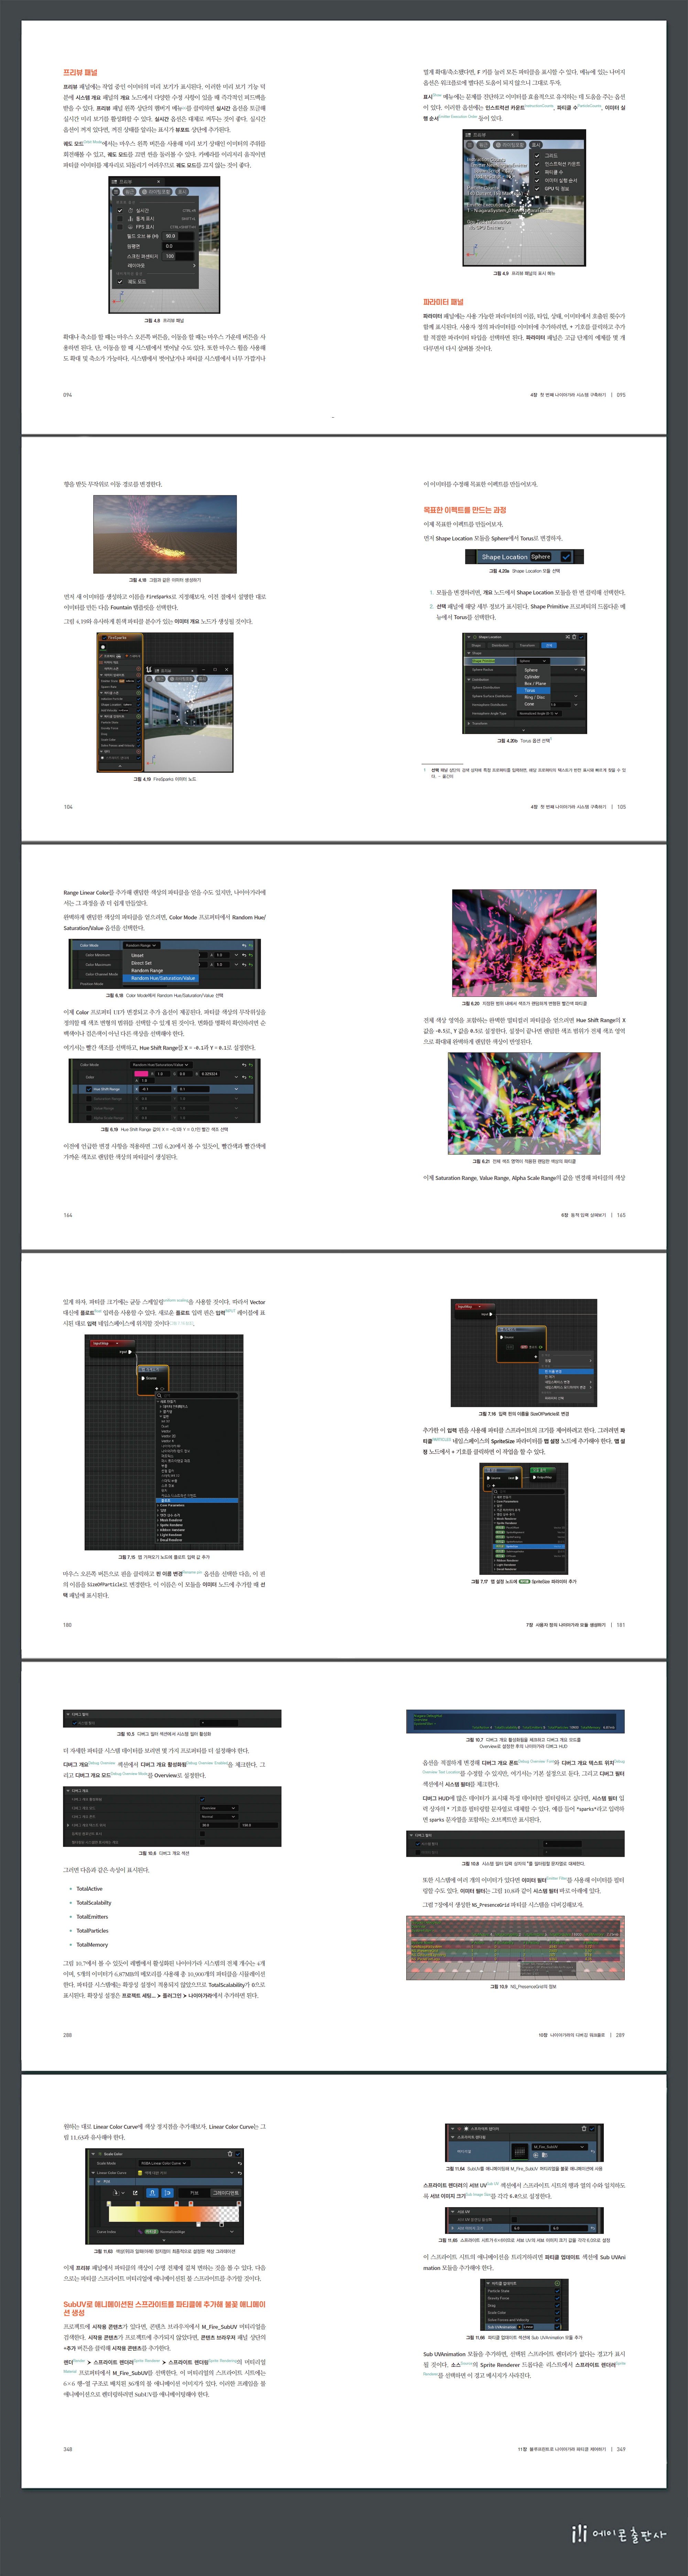
Task: Click the 파라미터 패널 section heading
Action: [x=443, y=302]
